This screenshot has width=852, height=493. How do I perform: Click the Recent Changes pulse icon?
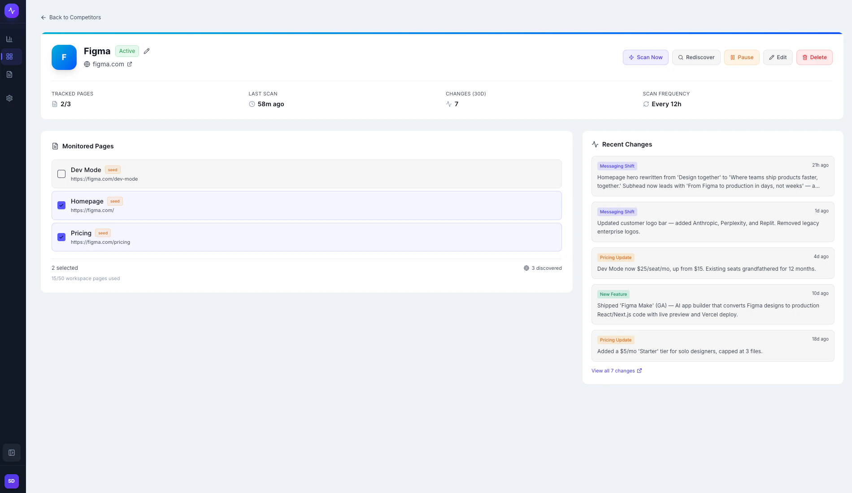point(595,144)
